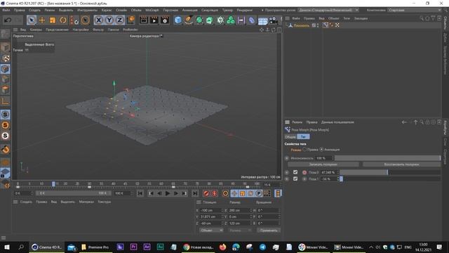The width and height of the screenshot is (449, 253).
Task: Toggle the Поза 1 checkbox
Action: pyautogui.click(x=295, y=179)
